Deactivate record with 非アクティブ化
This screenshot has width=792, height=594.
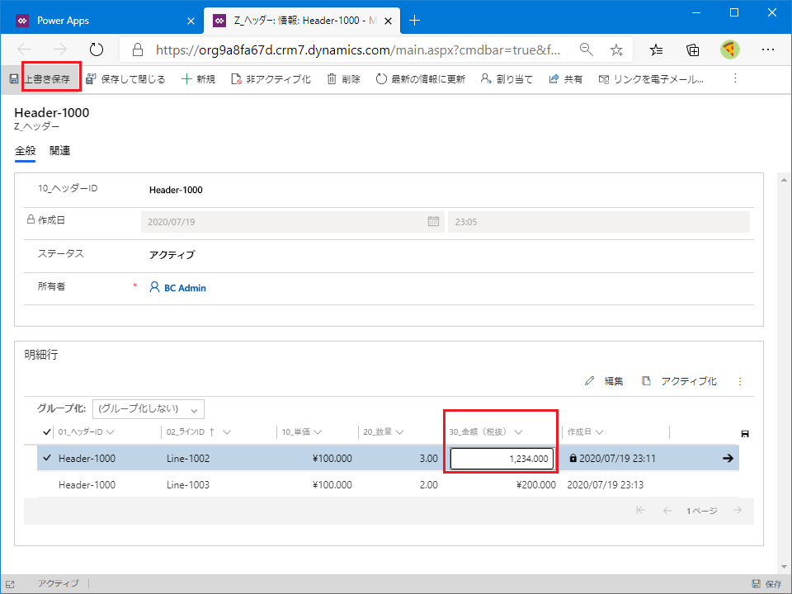click(x=271, y=79)
